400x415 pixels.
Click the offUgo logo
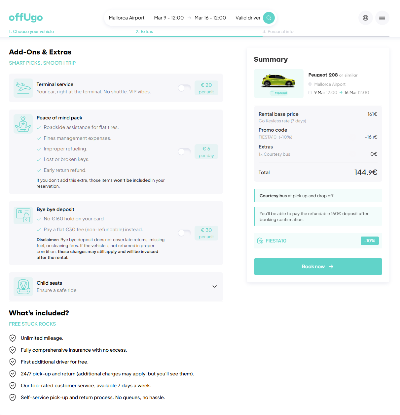[x=26, y=18]
